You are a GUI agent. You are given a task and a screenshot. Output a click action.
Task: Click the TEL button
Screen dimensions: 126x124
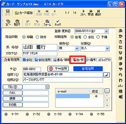13,87
